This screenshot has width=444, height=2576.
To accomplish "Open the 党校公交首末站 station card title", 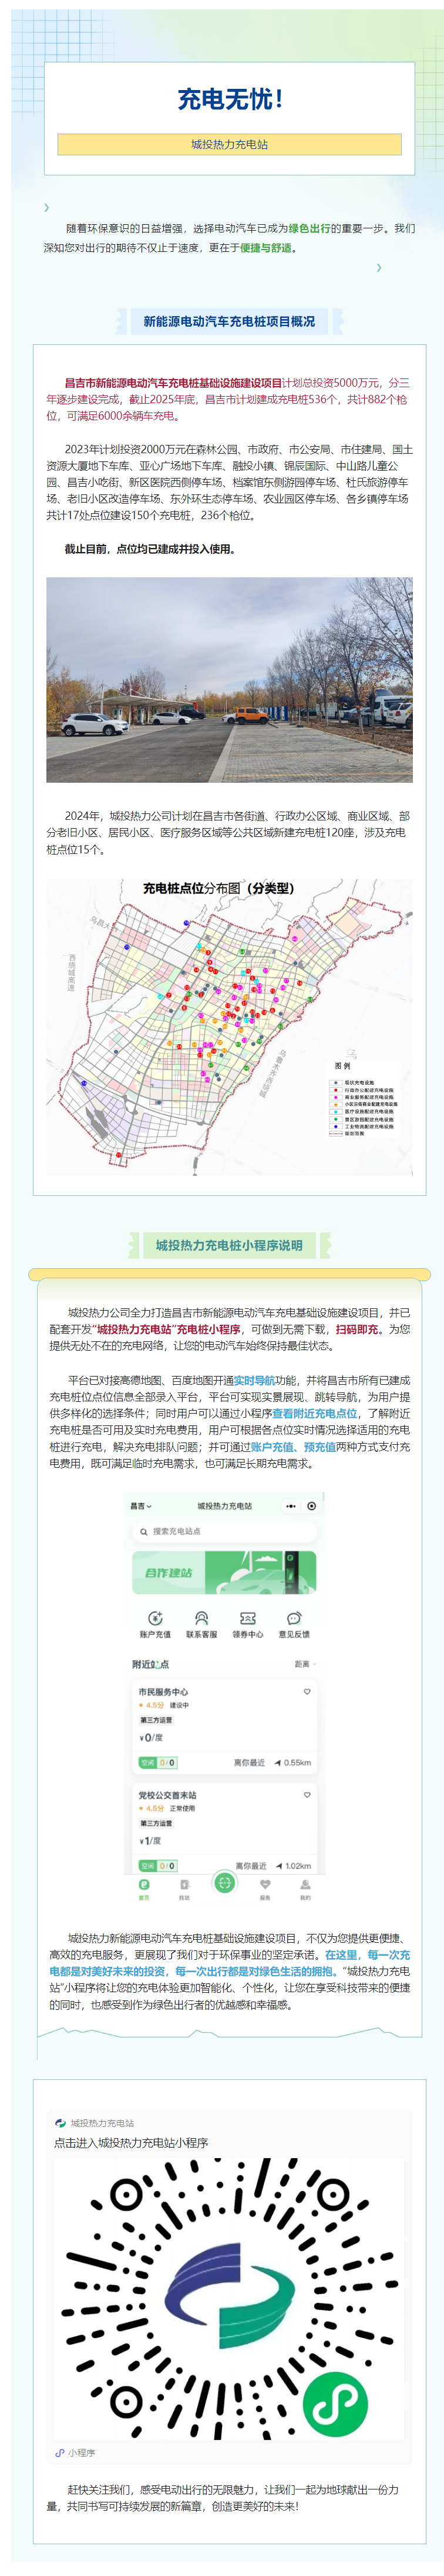I will (x=167, y=1795).
